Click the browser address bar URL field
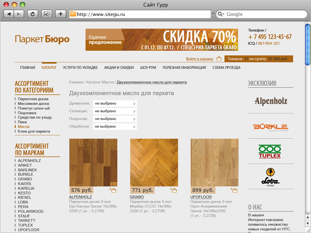Image resolution: width=311 pixels, height=233 pixels. [x=140, y=14]
